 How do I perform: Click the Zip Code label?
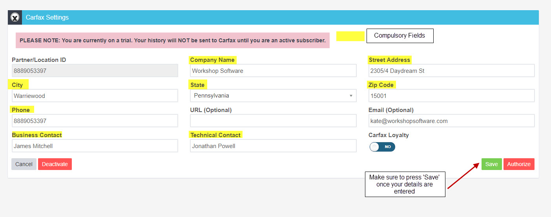(x=381, y=85)
